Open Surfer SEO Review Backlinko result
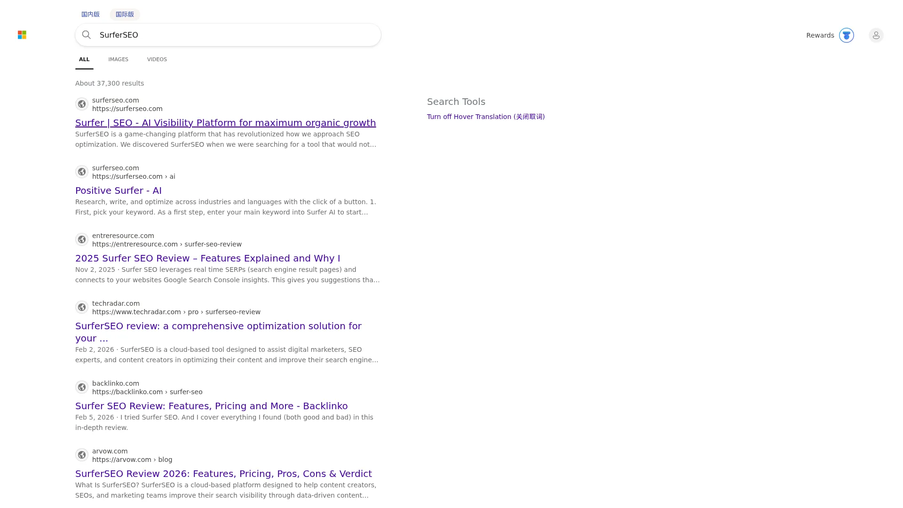This screenshot has height=508, width=903. pos(212,406)
